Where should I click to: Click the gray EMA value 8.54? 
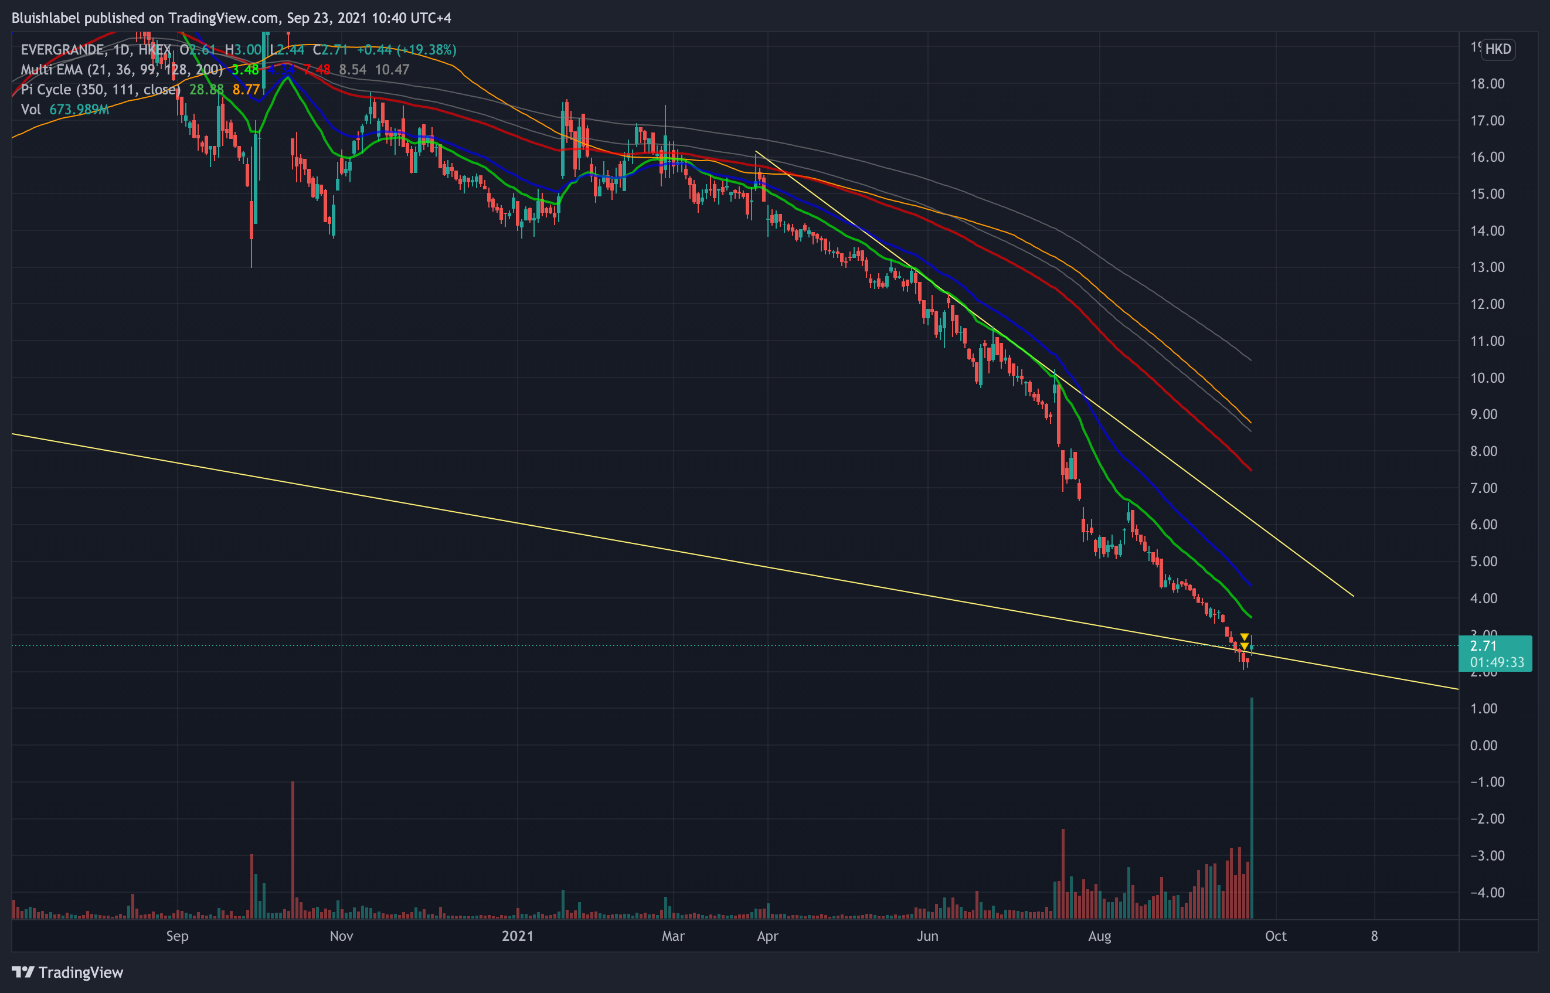click(353, 70)
